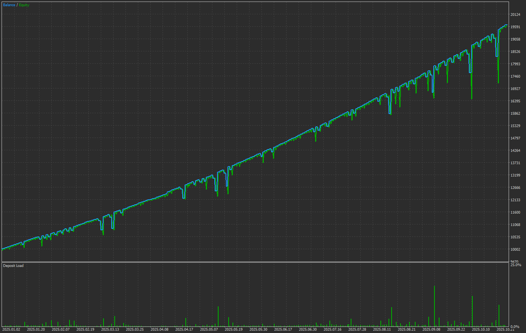Image resolution: width=526 pixels, height=333 pixels.
Task: Select the 2025.01.20 date label
Action: pyautogui.click(x=36, y=330)
